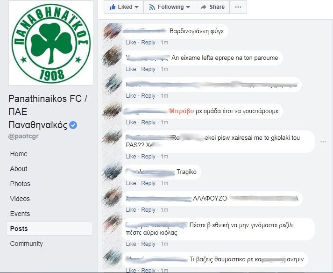Click the blue verified badge icon
333x273 pixels.
[x=73, y=125]
